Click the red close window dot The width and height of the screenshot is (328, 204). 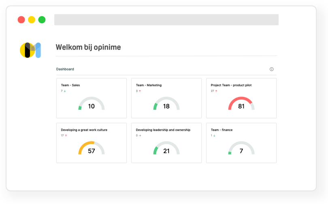(21, 20)
